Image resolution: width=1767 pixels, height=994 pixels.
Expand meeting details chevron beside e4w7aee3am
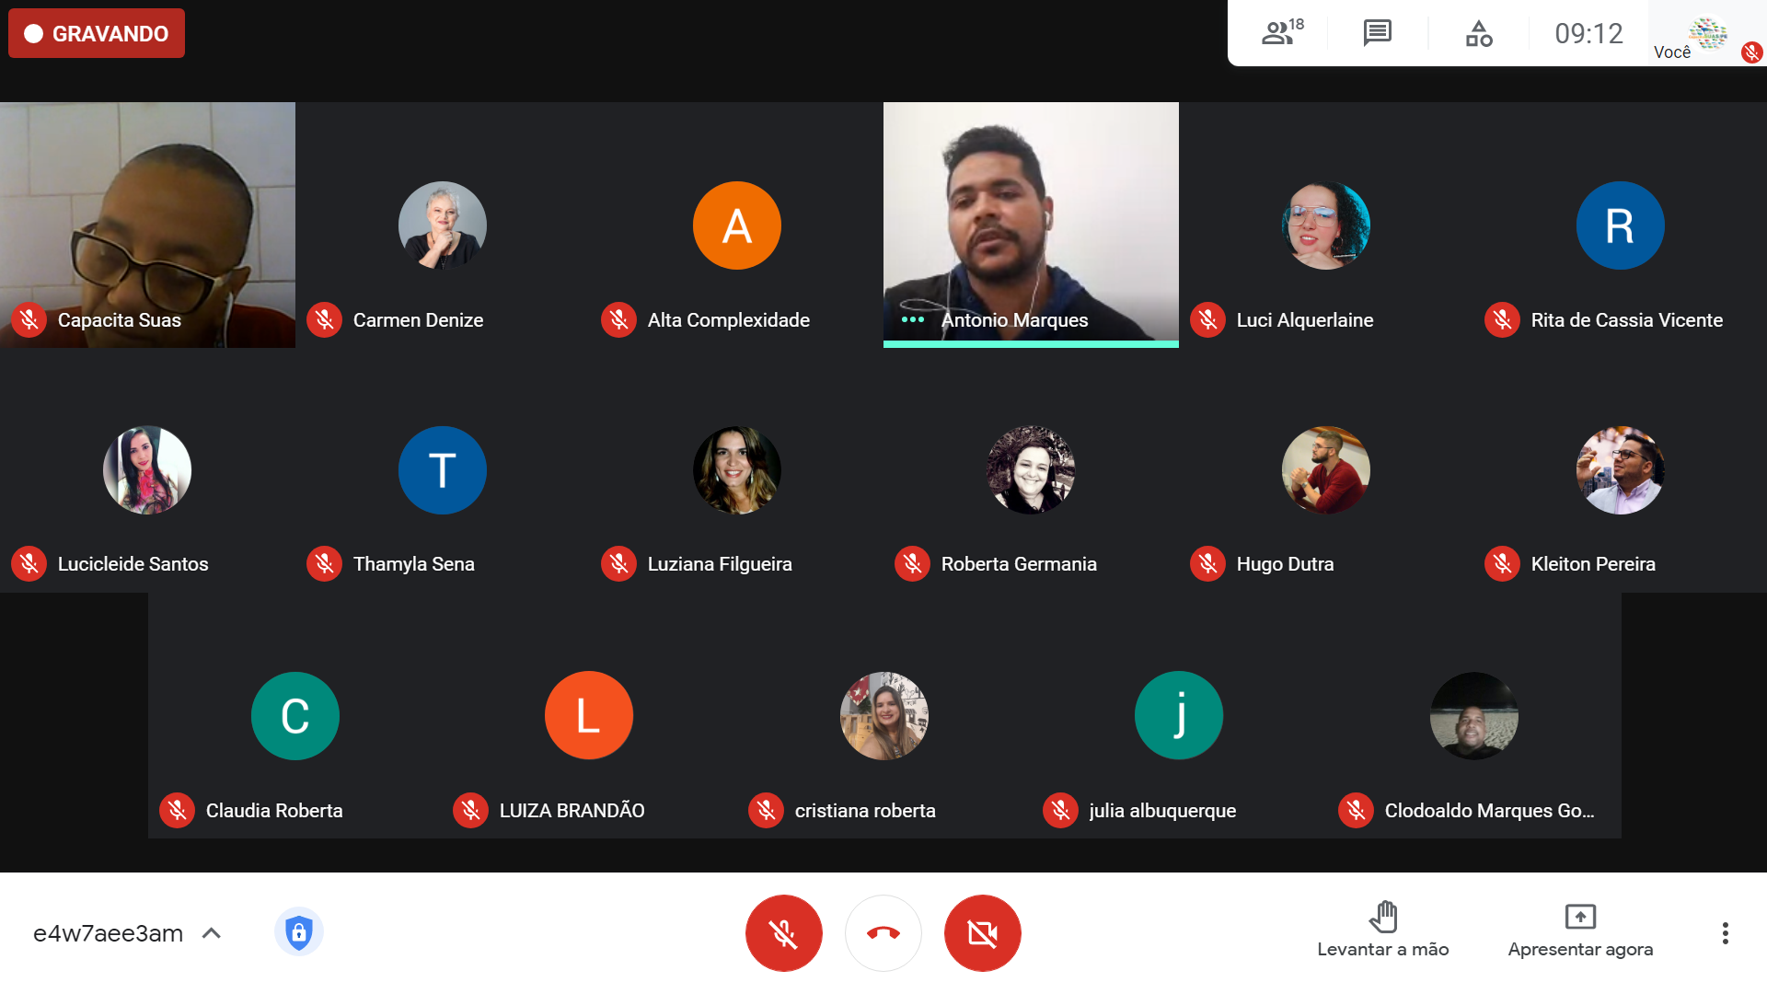coord(212,933)
